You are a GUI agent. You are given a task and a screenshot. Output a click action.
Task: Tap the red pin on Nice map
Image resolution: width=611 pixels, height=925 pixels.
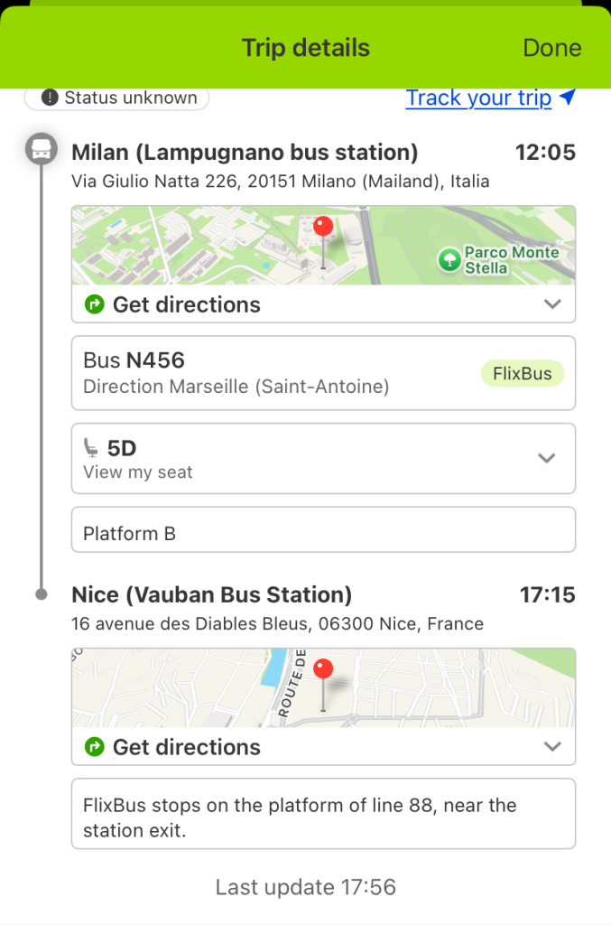[323, 670]
